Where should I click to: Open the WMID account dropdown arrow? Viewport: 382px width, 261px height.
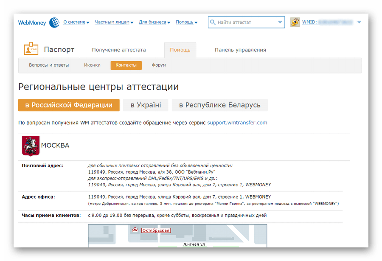(x=359, y=22)
